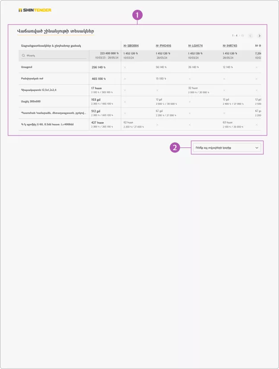The image size is (279, 369).
Task: Click the ShinTender logo
Action: (35, 10)
